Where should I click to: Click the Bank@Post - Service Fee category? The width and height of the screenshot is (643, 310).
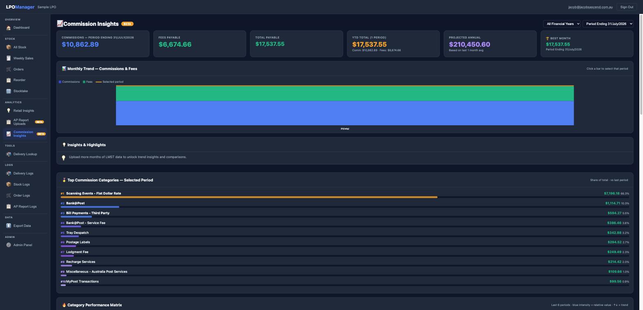tap(345, 224)
